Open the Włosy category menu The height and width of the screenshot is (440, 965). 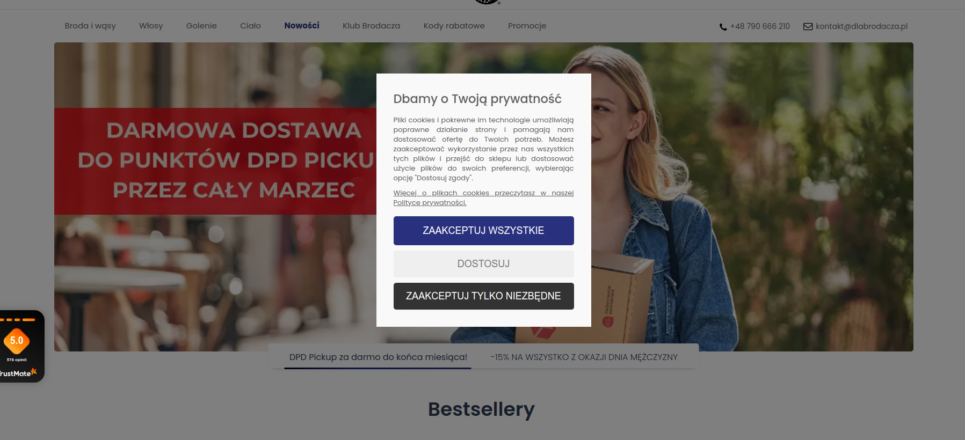click(151, 26)
